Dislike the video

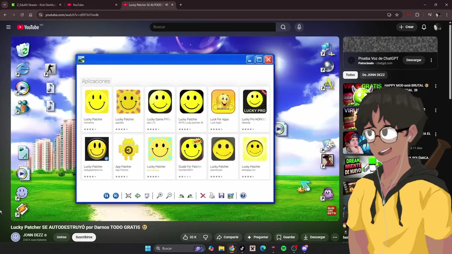tap(206, 237)
